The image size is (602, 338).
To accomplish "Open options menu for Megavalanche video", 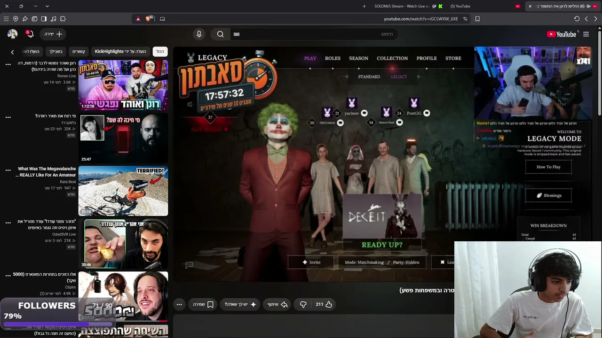I will 8,170.
